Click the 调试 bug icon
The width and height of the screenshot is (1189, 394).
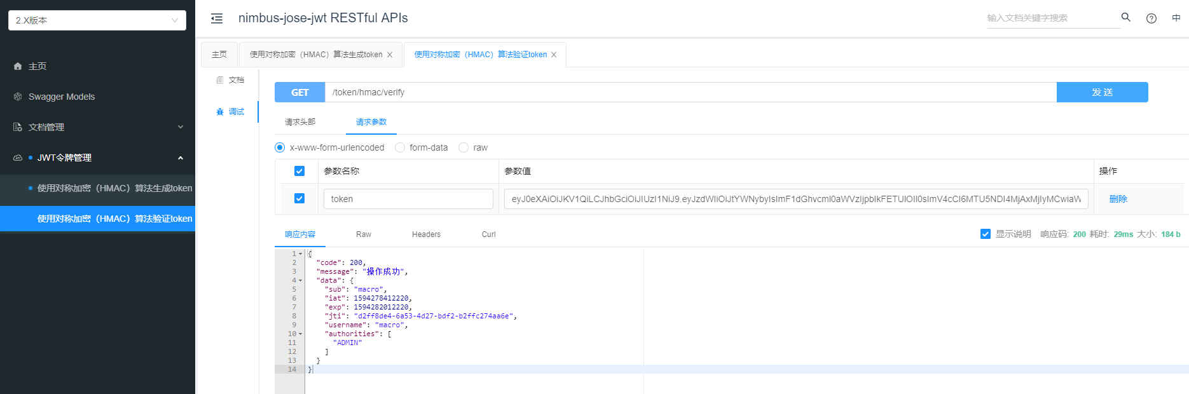tap(220, 112)
